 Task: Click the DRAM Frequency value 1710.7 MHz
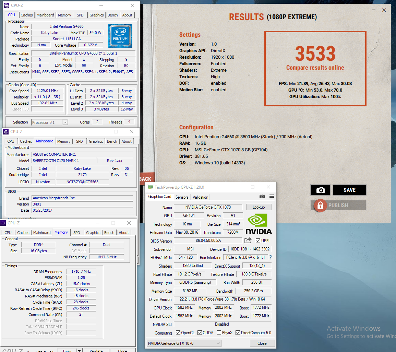pos(81,271)
